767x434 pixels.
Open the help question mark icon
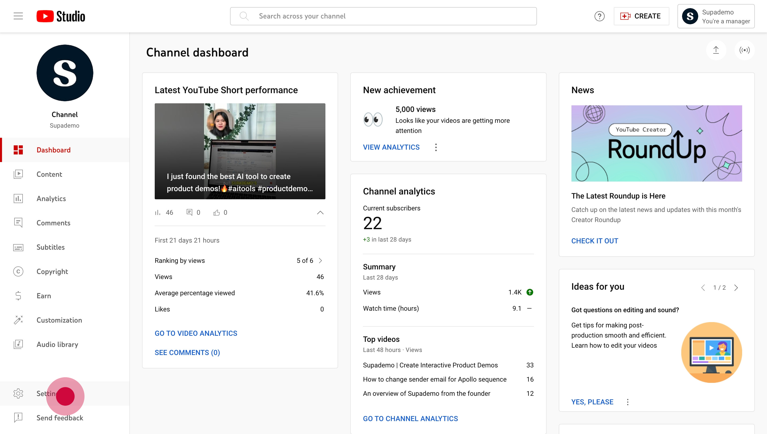click(x=599, y=16)
